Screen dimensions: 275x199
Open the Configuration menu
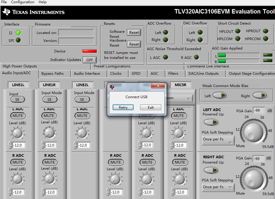pyautogui.click(x=23, y=2)
